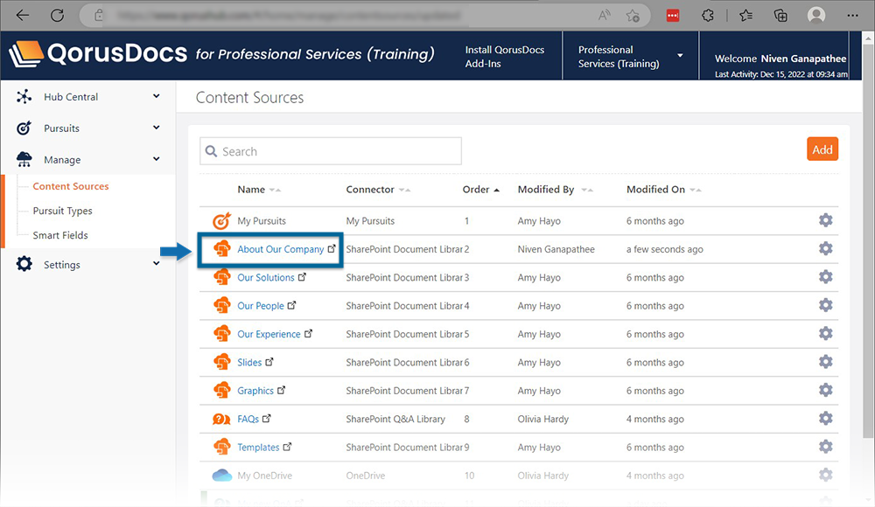The width and height of the screenshot is (875, 507).
Task: Open browser favorites star list icon
Action: [x=745, y=16]
